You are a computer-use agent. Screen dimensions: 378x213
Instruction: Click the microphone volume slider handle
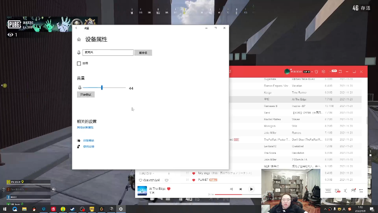point(102,88)
